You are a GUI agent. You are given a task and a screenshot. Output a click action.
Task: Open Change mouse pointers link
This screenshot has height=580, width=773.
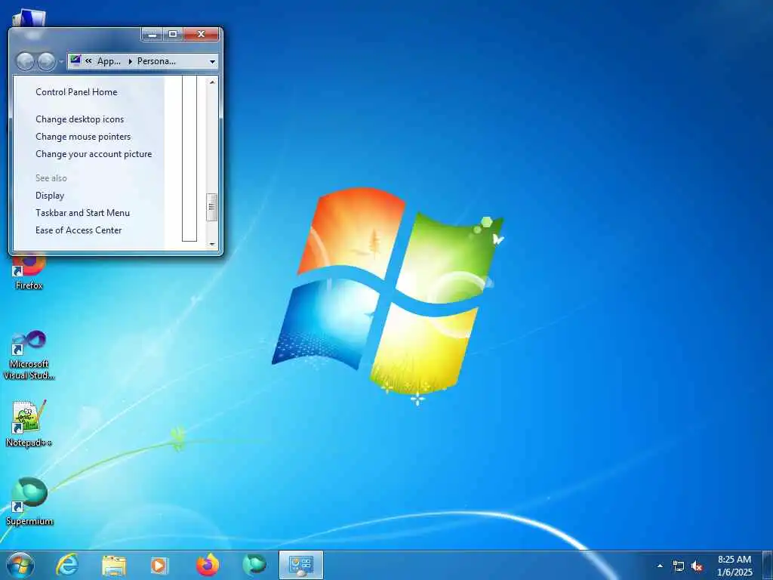coord(83,137)
